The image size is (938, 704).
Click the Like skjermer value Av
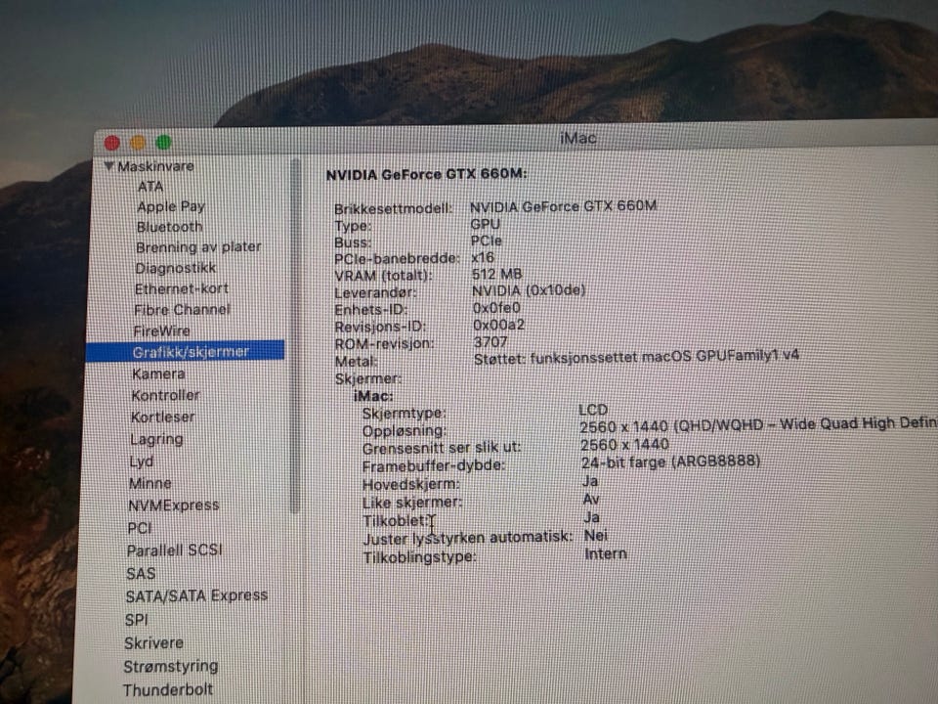[591, 500]
